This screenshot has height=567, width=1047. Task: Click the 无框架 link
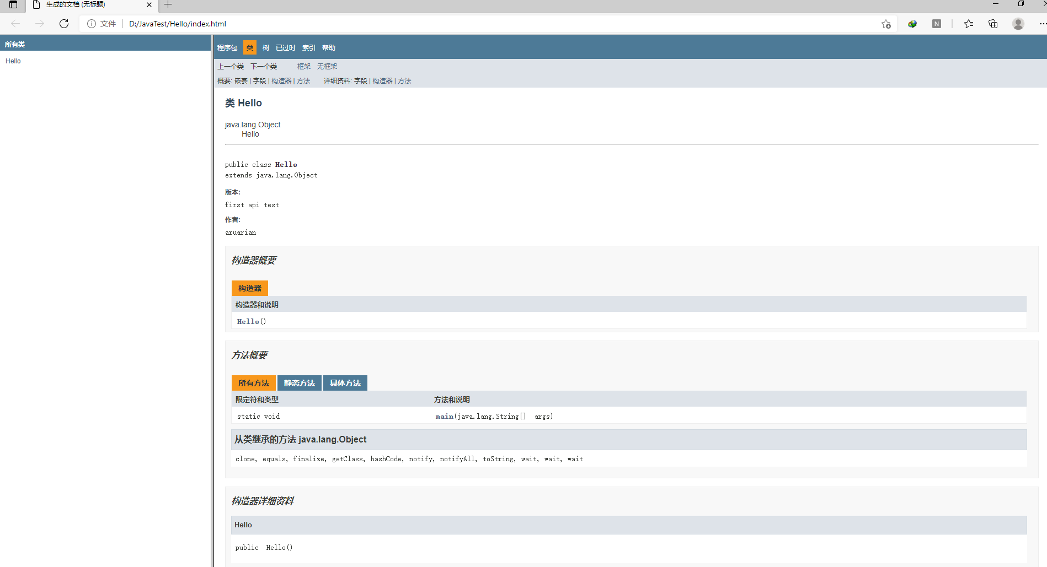tap(327, 67)
